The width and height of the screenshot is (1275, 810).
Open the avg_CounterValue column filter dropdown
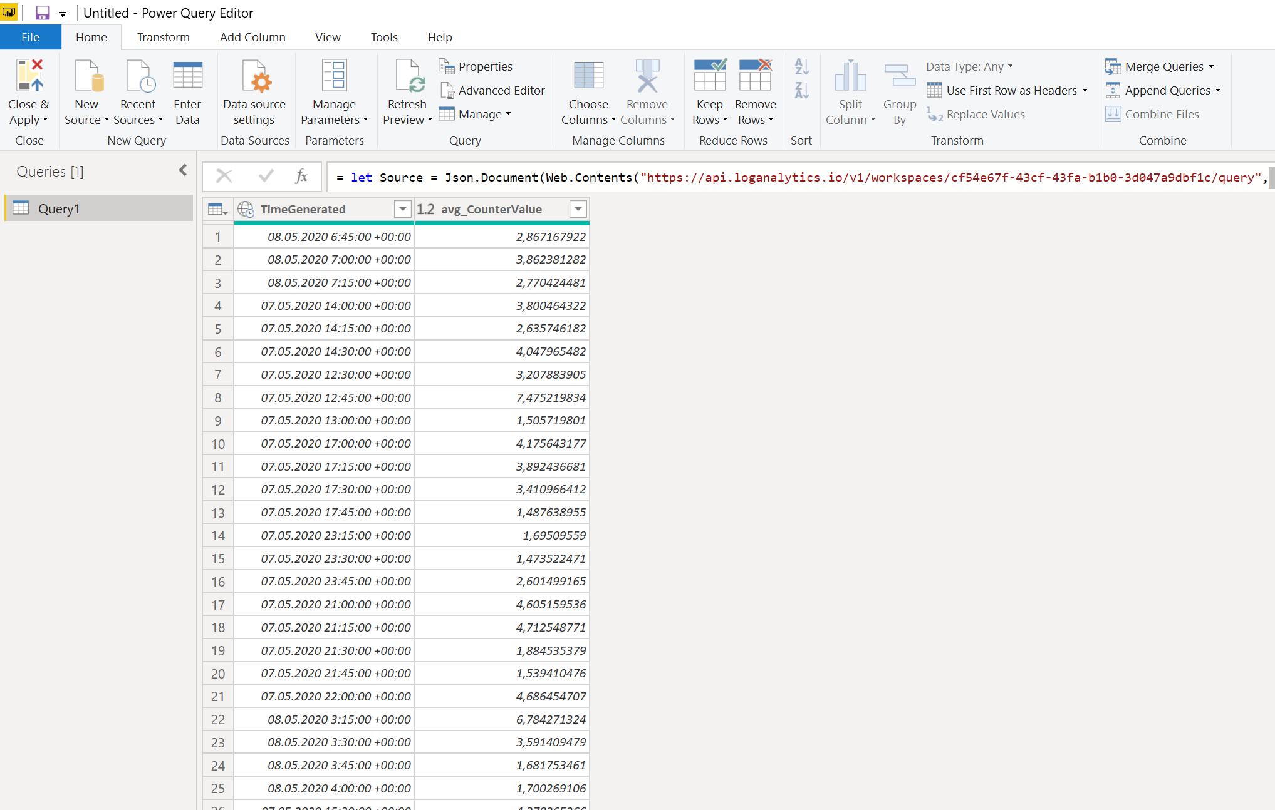coord(578,209)
